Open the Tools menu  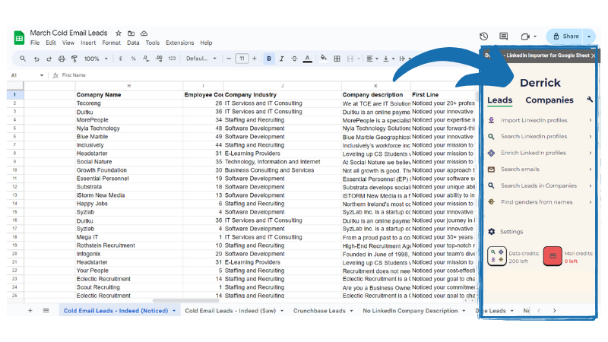click(x=153, y=43)
